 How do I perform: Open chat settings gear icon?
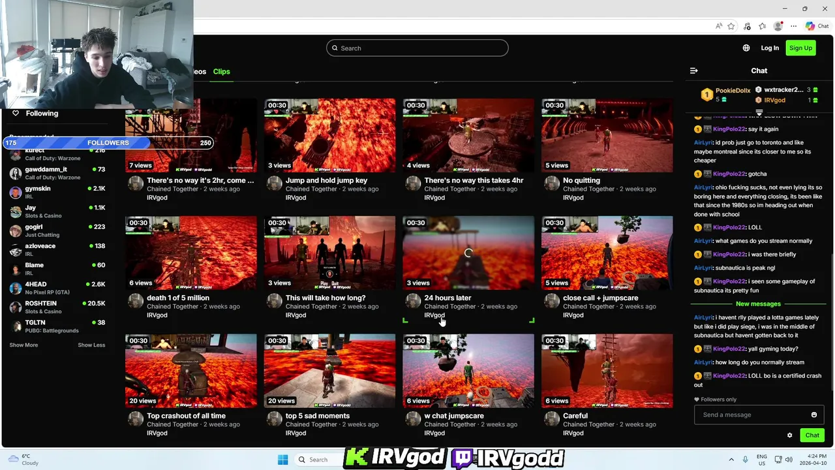789,435
